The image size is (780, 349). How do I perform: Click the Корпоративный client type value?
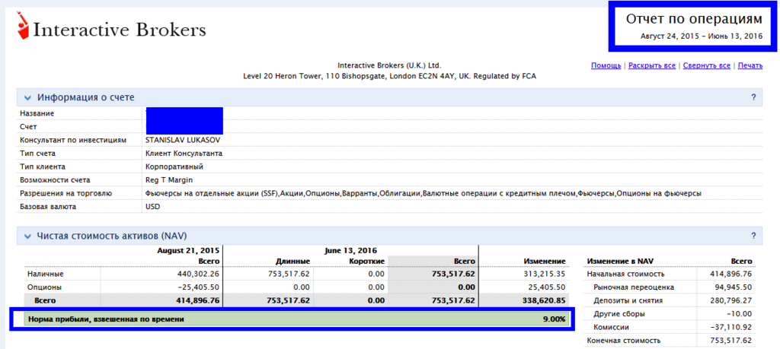174,167
